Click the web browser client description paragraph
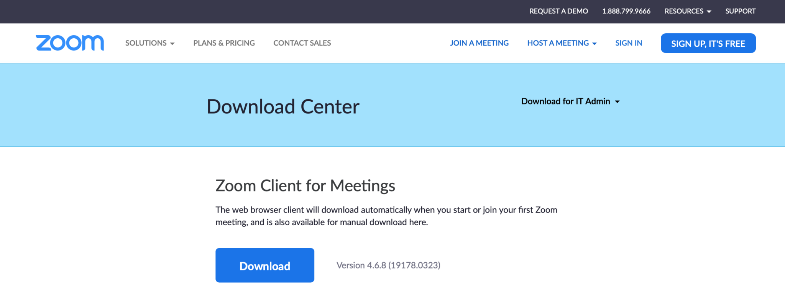The height and width of the screenshot is (293, 785). (x=386, y=216)
